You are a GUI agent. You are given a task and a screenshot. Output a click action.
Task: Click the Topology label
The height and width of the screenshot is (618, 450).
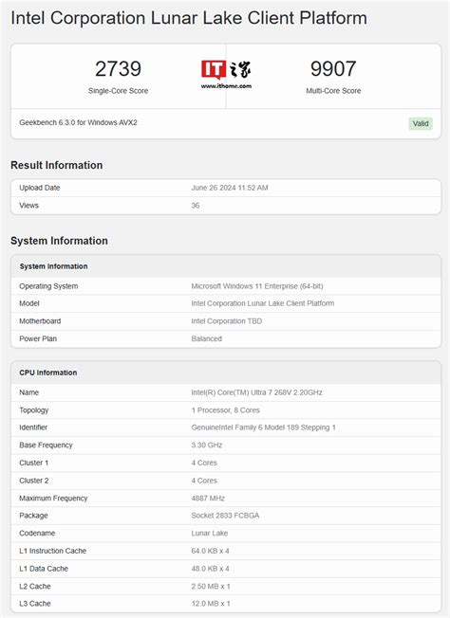point(33,409)
